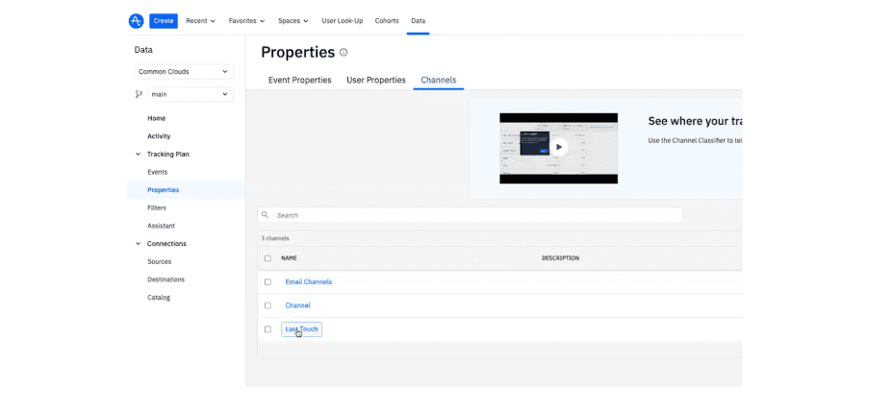This screenshot has height=412, width=892.
Task: Open the Data menu item
Action: [x=419, y=21]
